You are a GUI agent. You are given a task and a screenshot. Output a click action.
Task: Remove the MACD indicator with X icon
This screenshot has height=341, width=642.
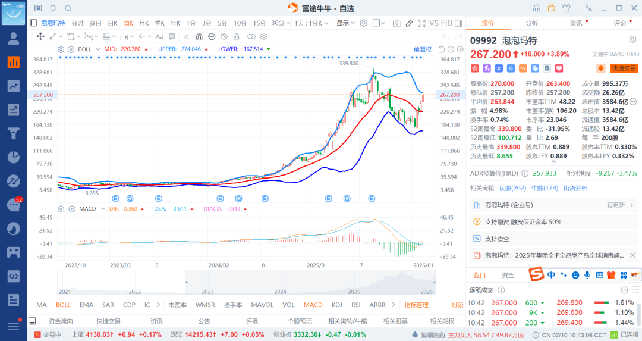point(72,209)
